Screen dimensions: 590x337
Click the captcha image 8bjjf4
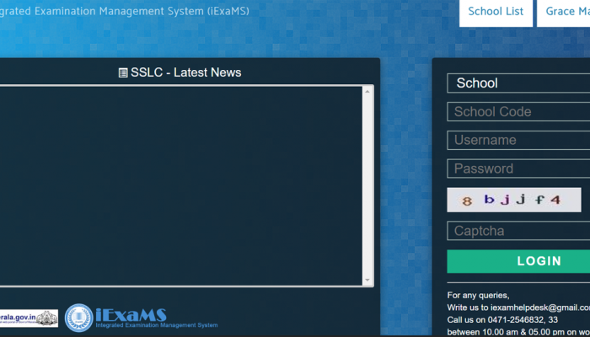[x=514, y=200]
